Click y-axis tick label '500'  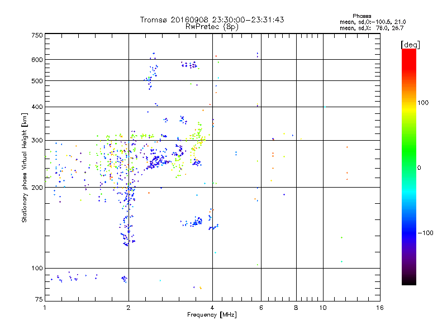37,81
